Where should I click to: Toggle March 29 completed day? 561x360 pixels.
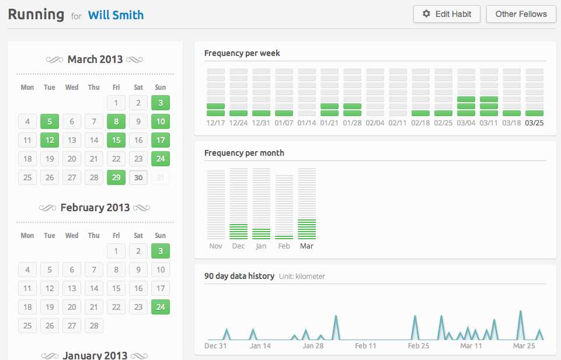(x=116, y=177)
